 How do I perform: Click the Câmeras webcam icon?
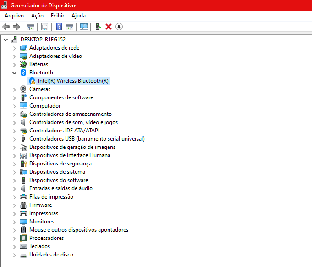coord(23,89)
